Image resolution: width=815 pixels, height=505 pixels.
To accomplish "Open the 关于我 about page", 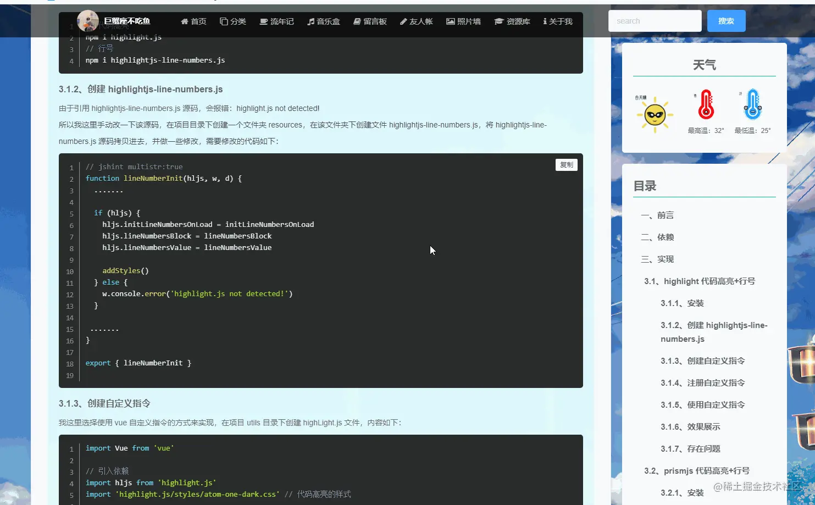I will [x=558, y=21].
